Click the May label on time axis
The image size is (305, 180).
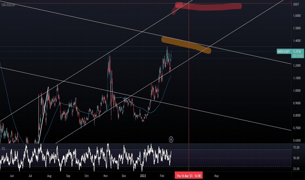pos(217,176)
